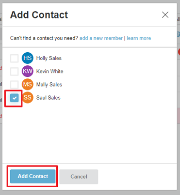Select the Saul Sales name label
180x195 pixels.
click(x=48, y=98)
